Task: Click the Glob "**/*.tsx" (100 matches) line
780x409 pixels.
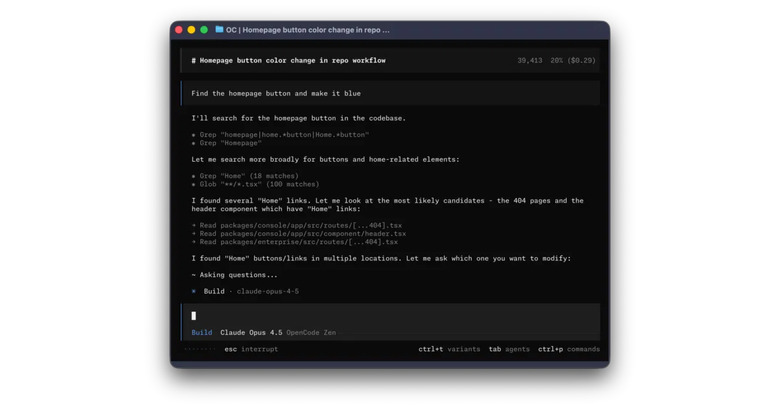Action: [x=255, y=184]
